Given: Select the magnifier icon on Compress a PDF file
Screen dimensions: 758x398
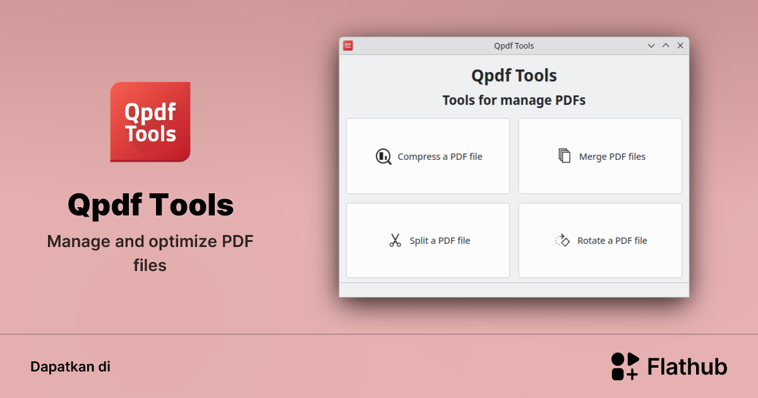Looking at the screenshot, I should click(x=383, y=156).
